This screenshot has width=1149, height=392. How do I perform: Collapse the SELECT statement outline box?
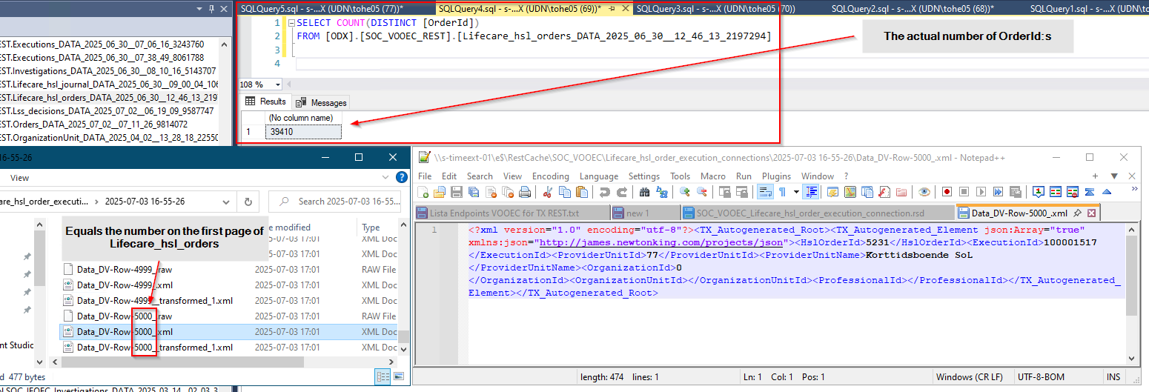[x=291, y=23]
